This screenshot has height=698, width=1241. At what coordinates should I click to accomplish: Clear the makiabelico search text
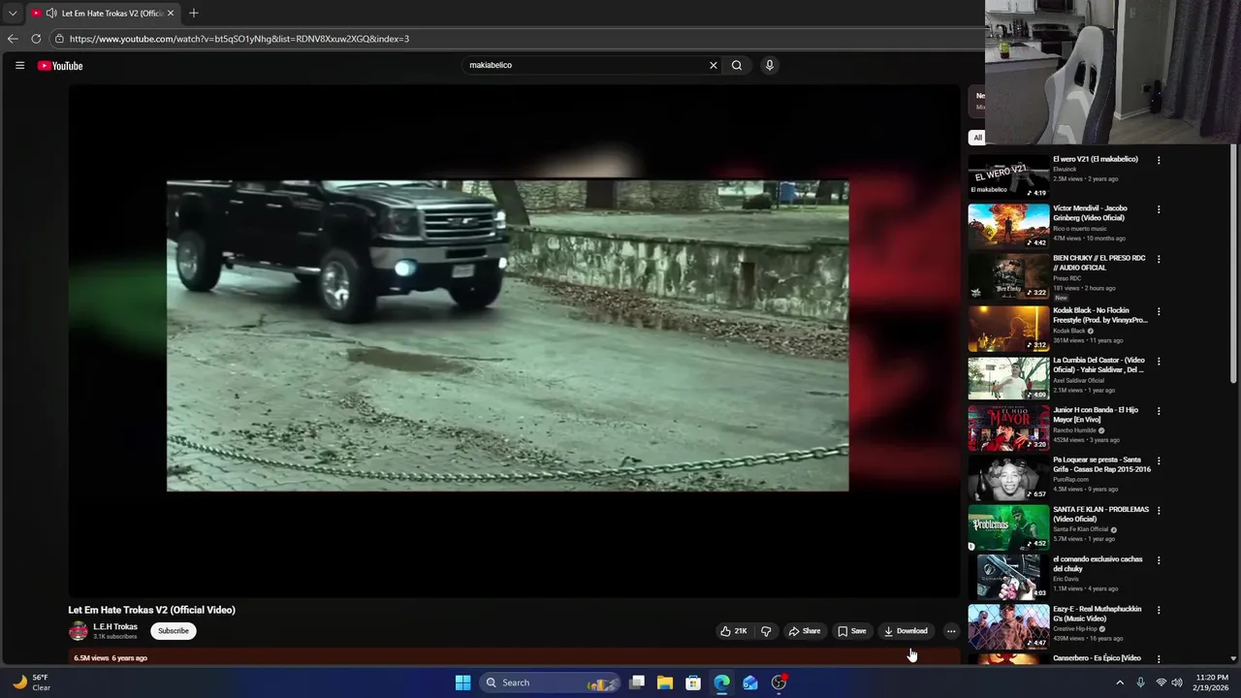click(x=714, y=65)
